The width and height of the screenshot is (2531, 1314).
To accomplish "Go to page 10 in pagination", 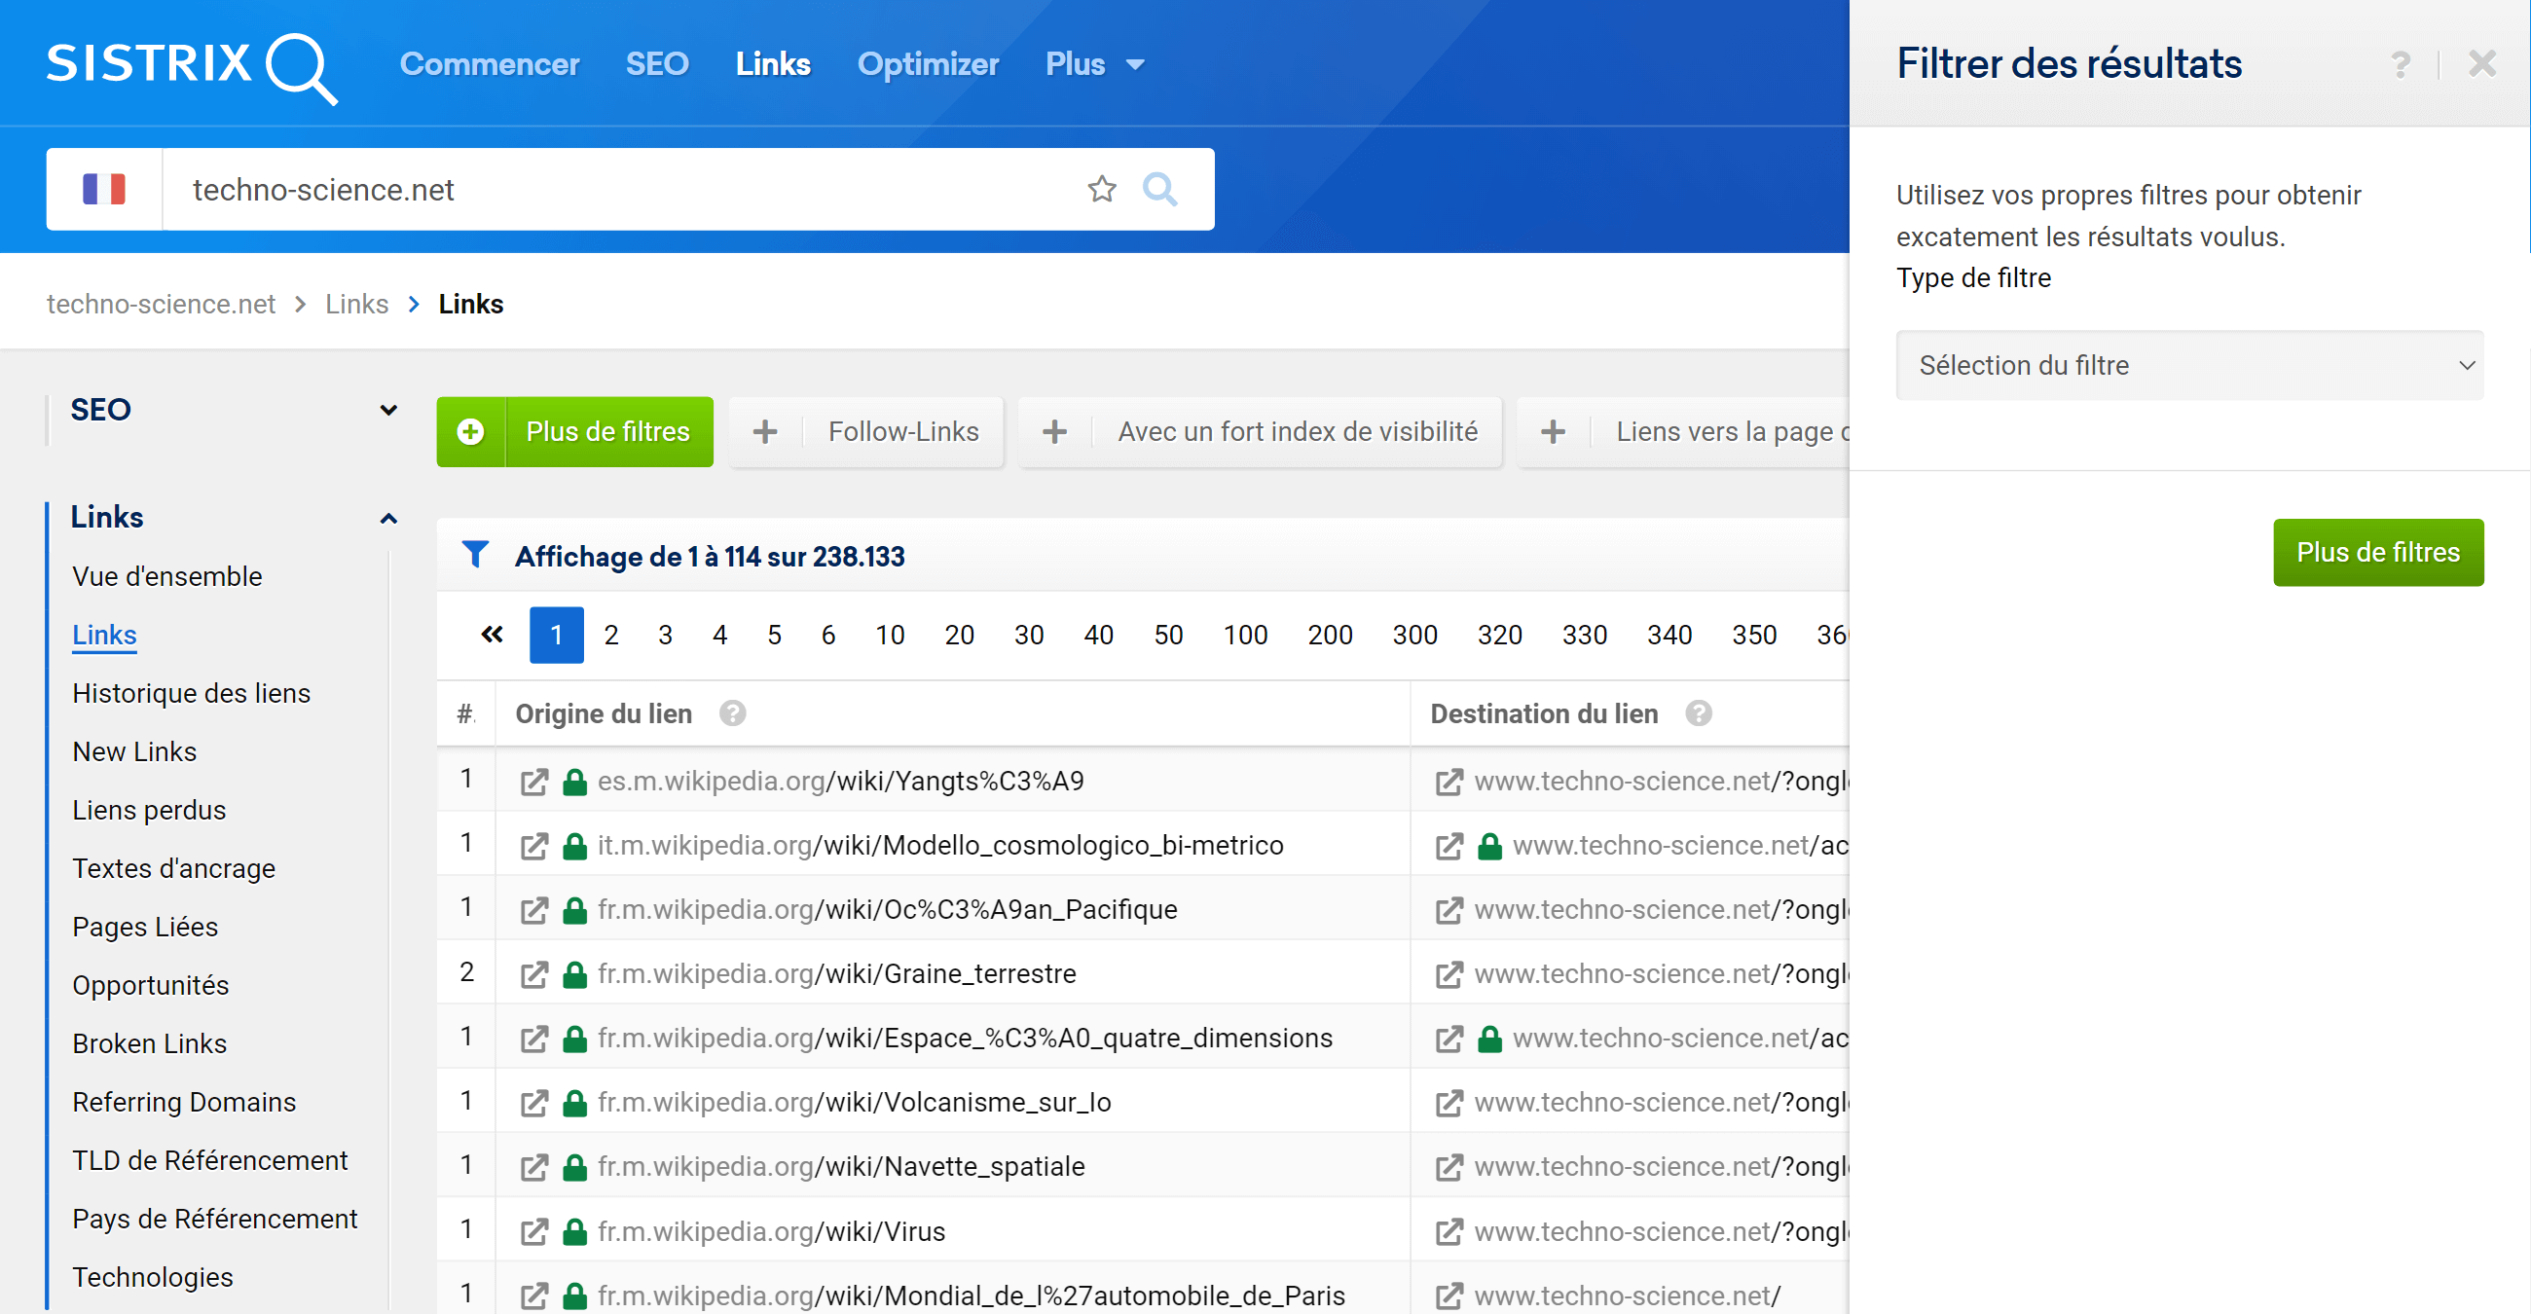I will [x=889, y=635].
